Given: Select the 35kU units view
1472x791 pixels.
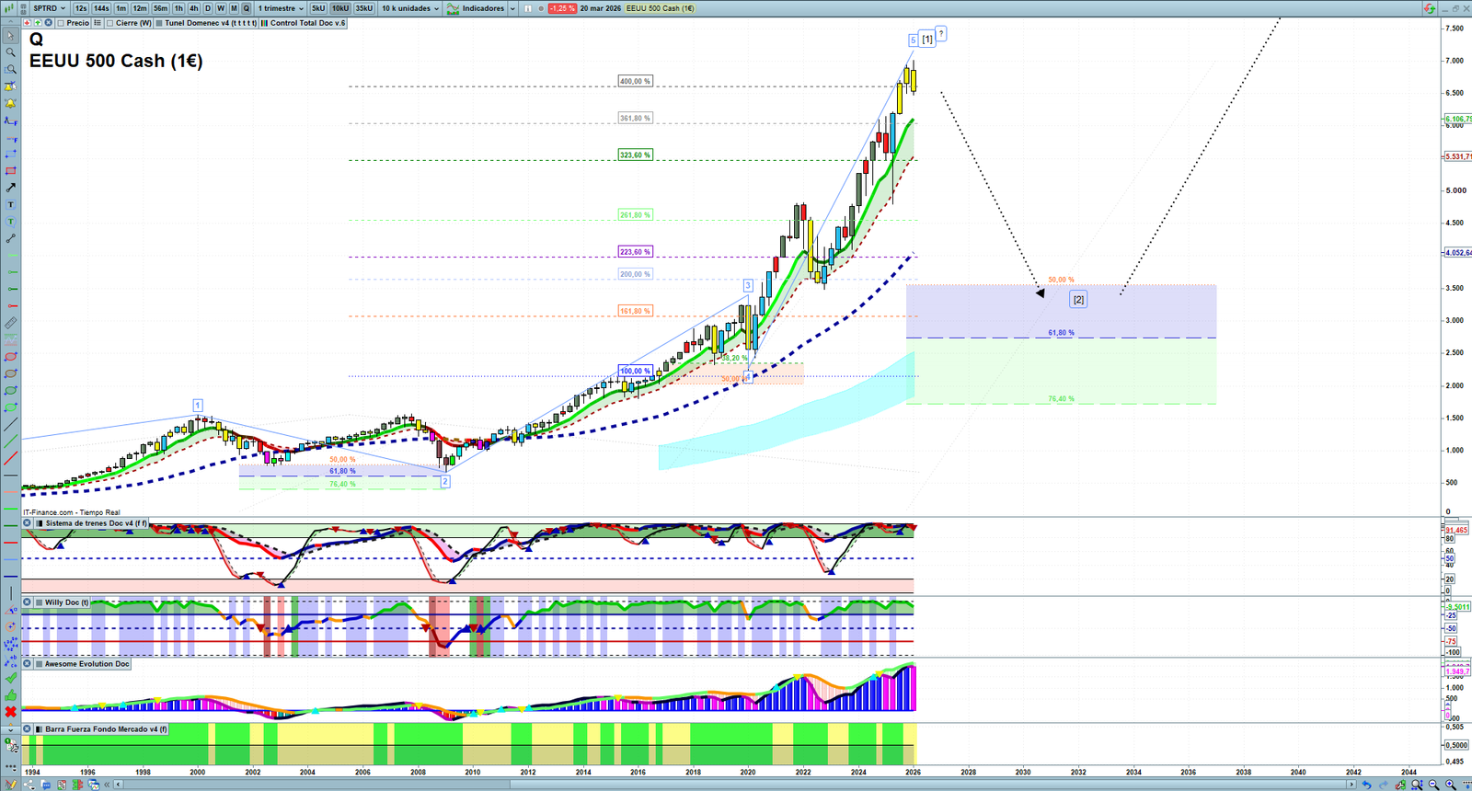Looking at the screenshot, I should coord(364,8).
